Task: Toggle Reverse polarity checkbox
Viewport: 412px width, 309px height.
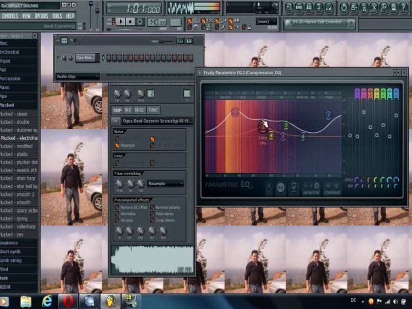Action: point(152,207)
